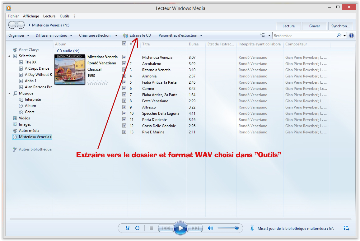Go forward with the forward arrow
The width and height of the screenshot is (360, 241).
[21, 25]
